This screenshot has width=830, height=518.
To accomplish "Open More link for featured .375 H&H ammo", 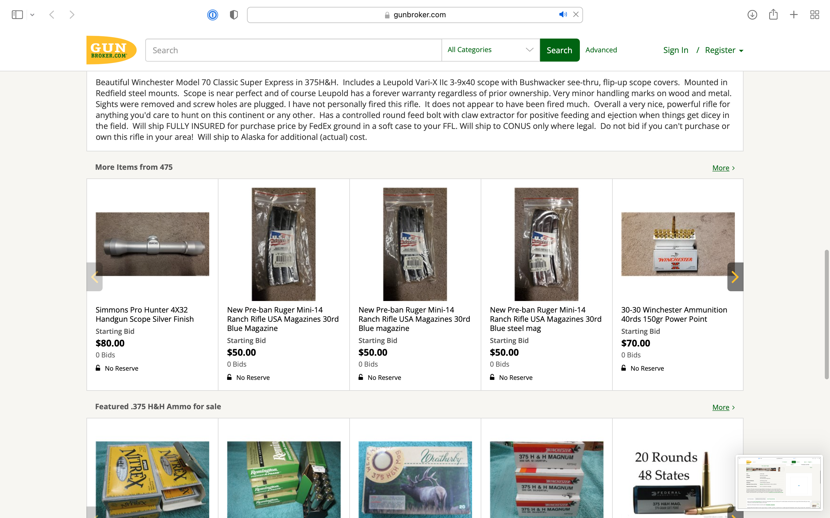I will pos(723,407).
